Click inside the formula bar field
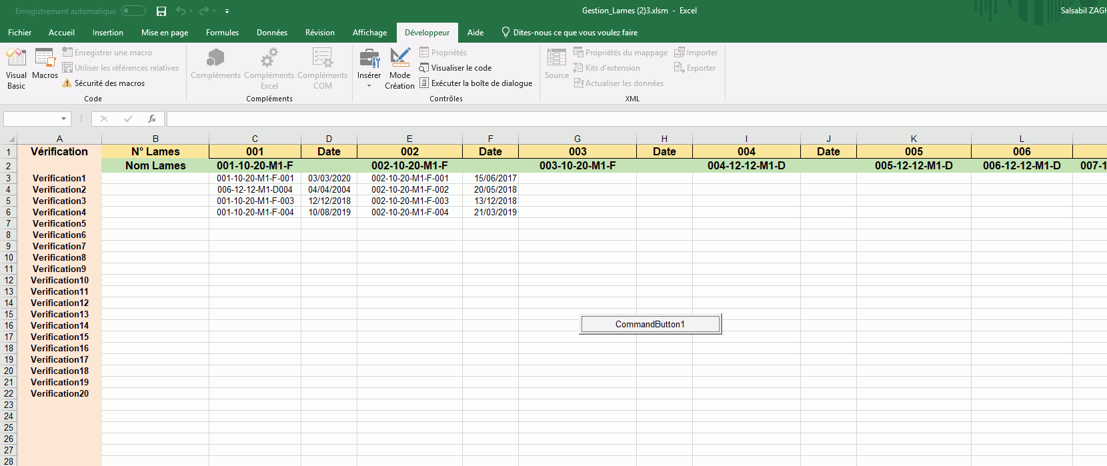 600,119
